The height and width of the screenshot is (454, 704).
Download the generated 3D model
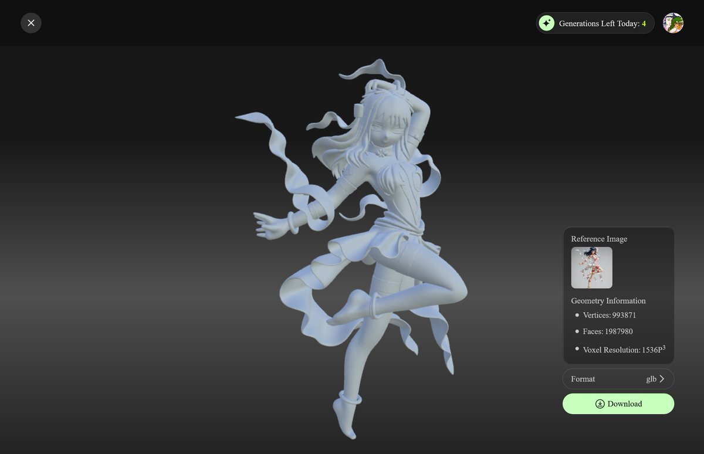618,404
